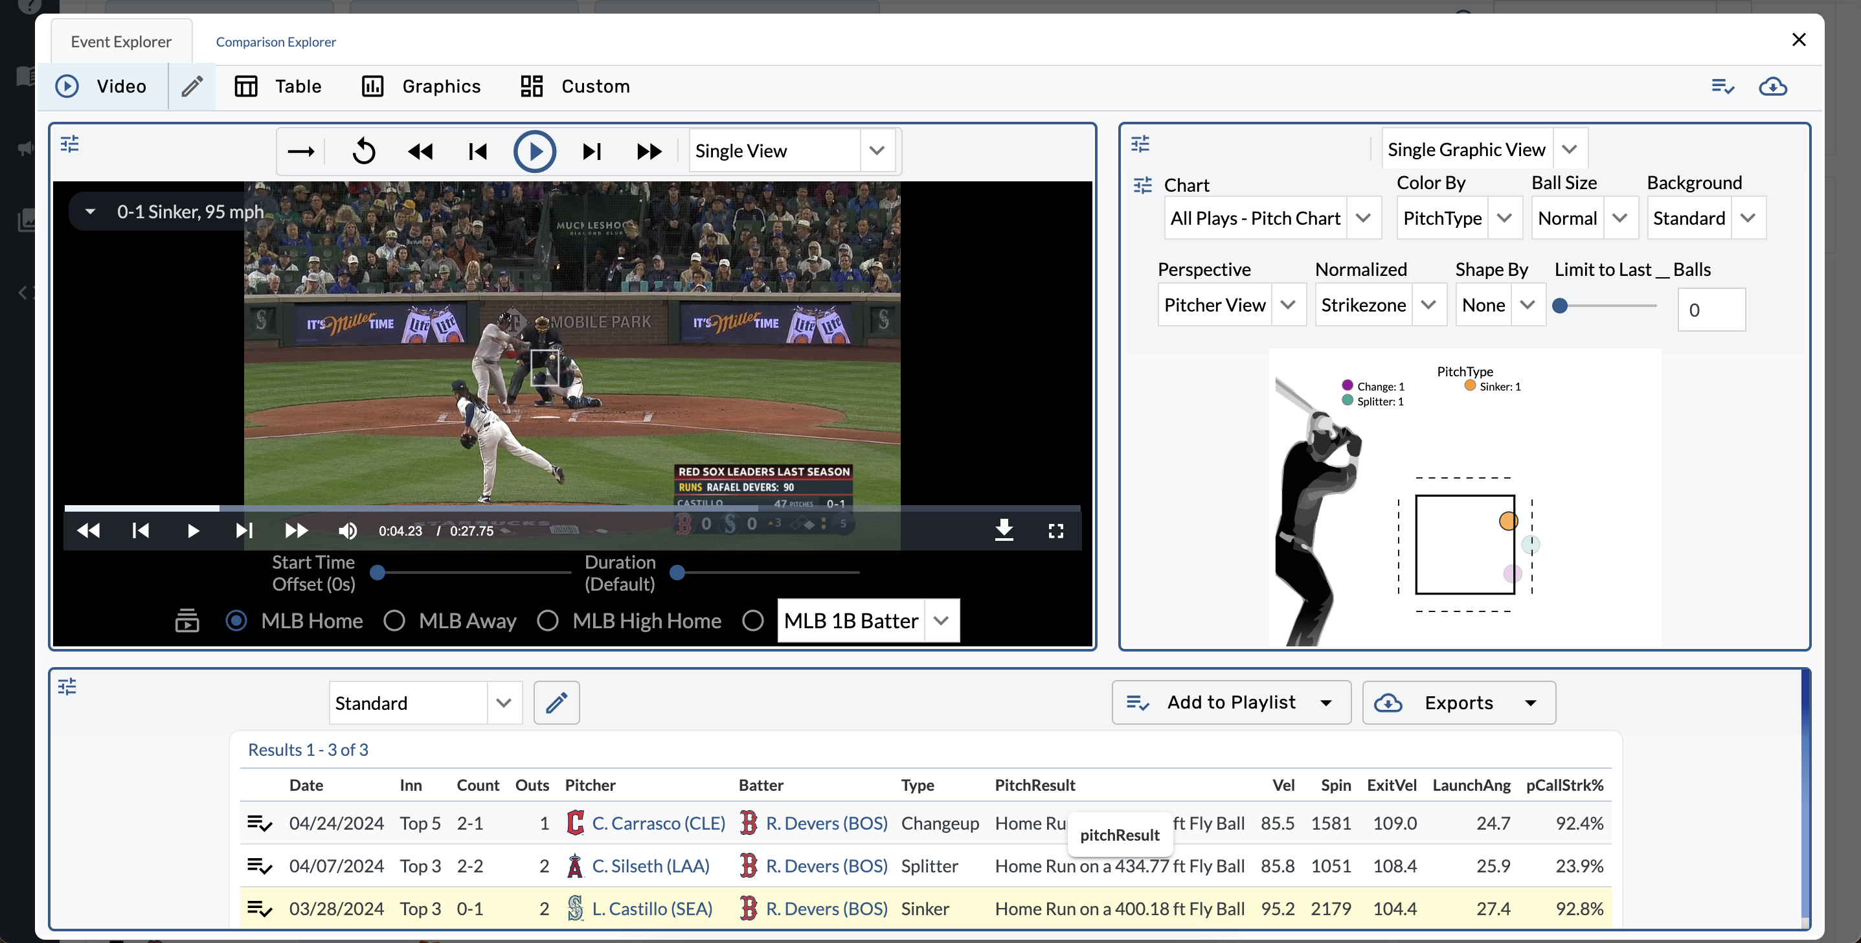Open the Single View dropdown
This screenshot has width=1861, height=943.
(877, 150)
